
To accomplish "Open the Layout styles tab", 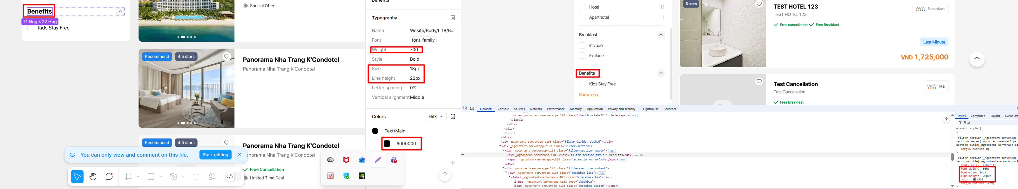I will coord(995,116).
